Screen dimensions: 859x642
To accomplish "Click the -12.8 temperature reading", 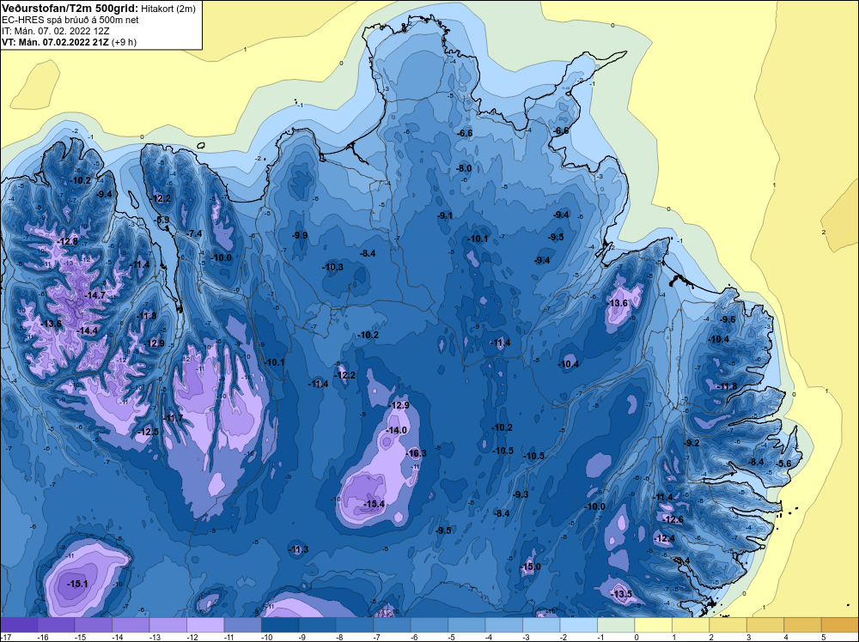I will (68, 241).
